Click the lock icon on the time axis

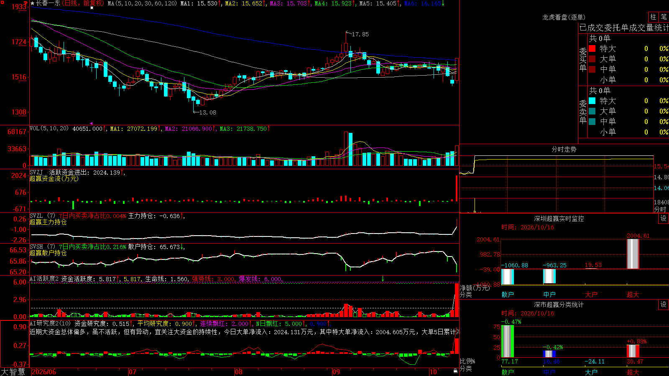pyautogui.click(x=456, y=371)
